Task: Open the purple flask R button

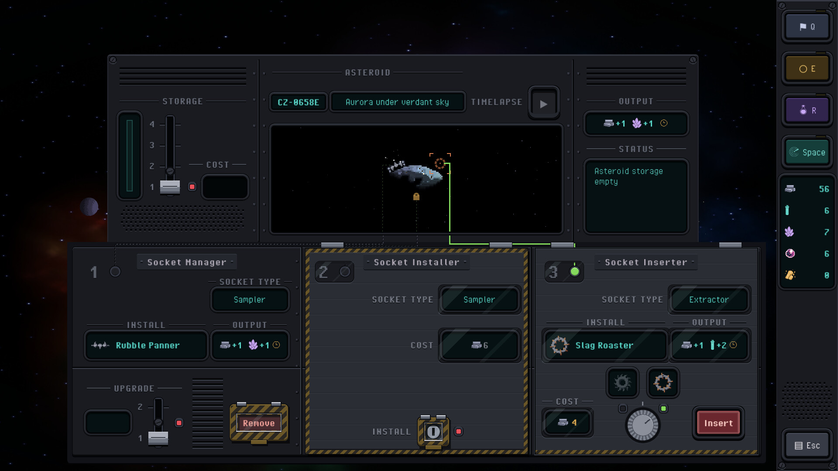Action: (x=807, y=110)
